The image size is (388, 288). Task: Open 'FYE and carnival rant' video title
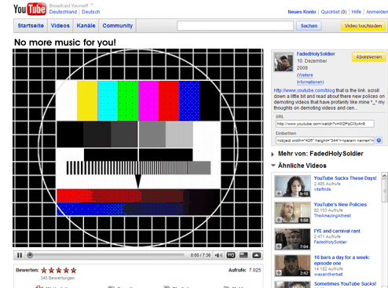pos(337,231)
